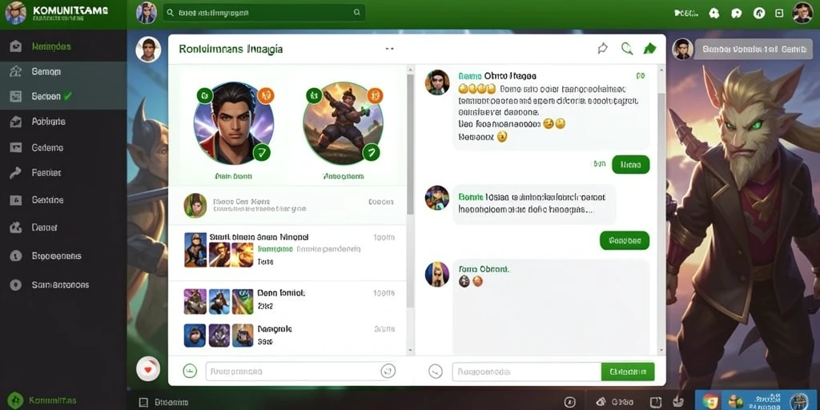Click the red heart floating button

148,368
